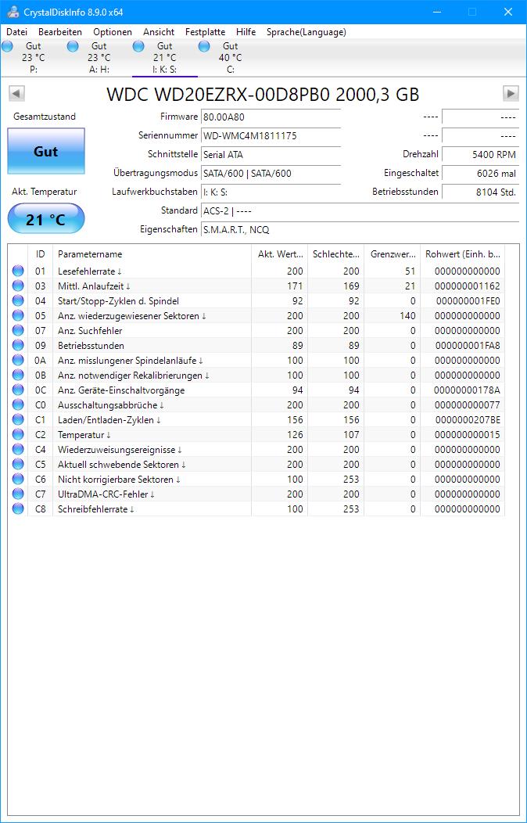Image resolution: width=527 pixels, height=823 pixels.
Task: Click raw value 000000000015
Action: click(468, 435)
